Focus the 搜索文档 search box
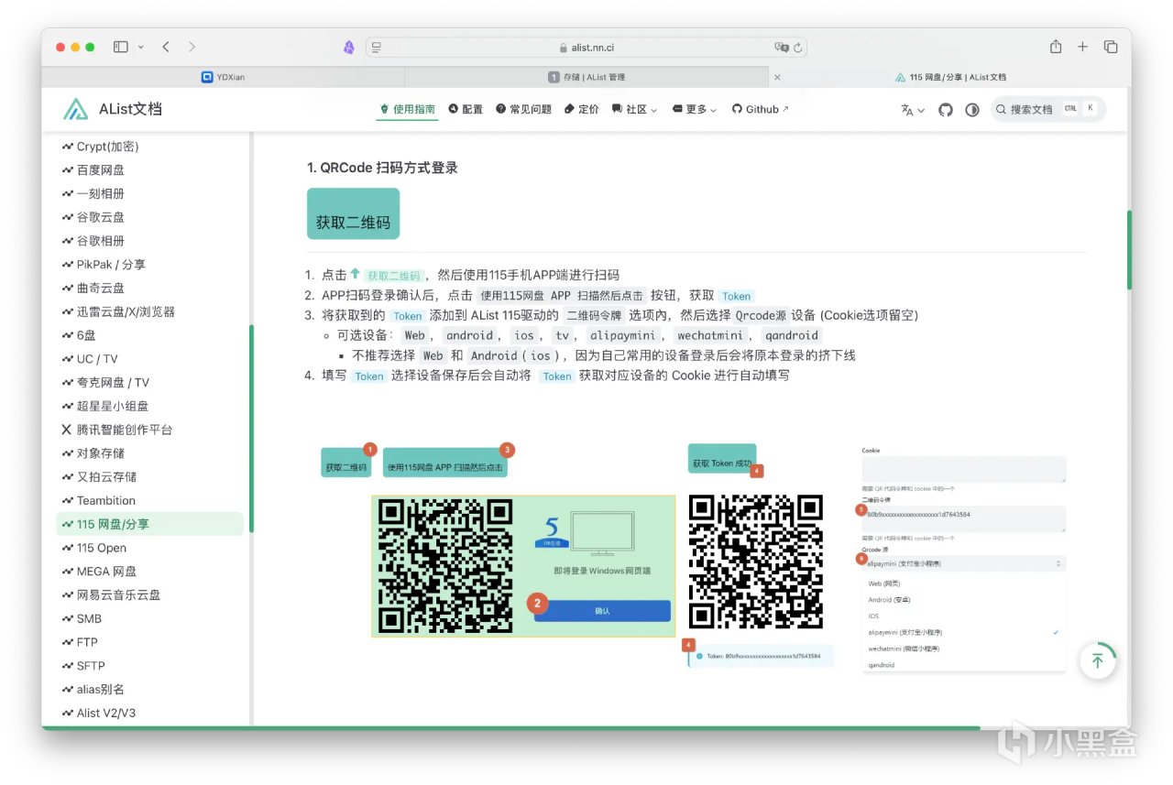The width and height of the screenshot is (1173, 785). click(1049, 110)
